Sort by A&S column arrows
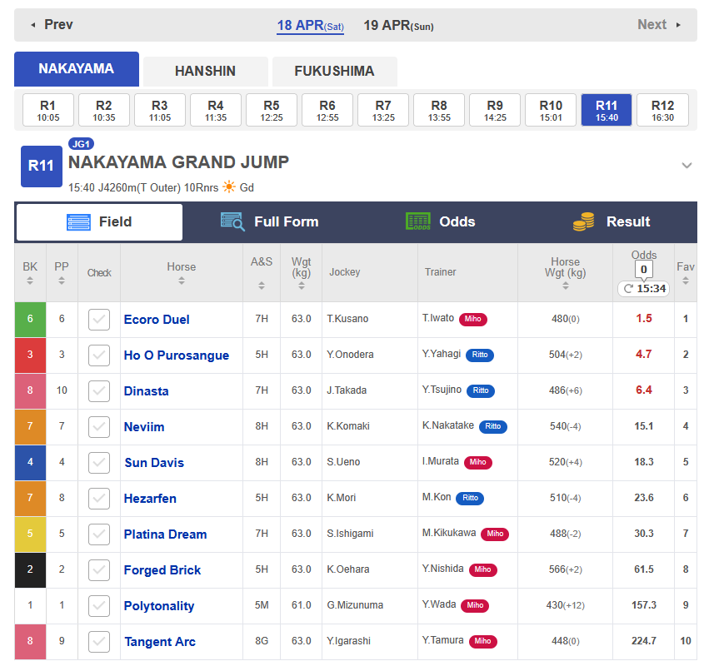The height and width of the screenshot is (666, 709). point(262,286)
